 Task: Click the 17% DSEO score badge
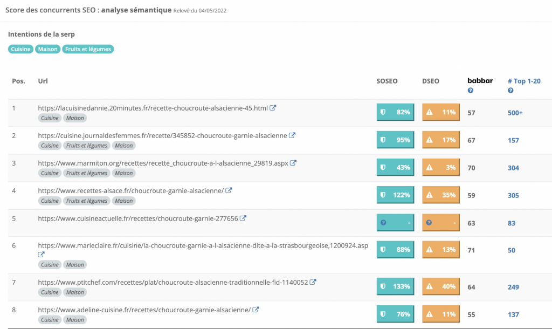pos(441,140)
